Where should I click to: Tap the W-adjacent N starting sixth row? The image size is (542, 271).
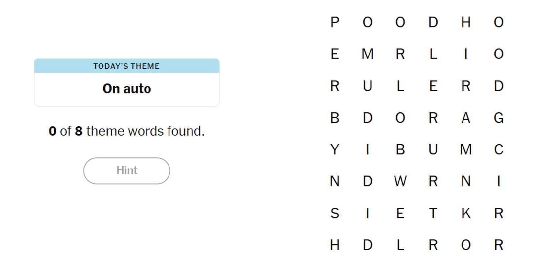pos(335,181)
